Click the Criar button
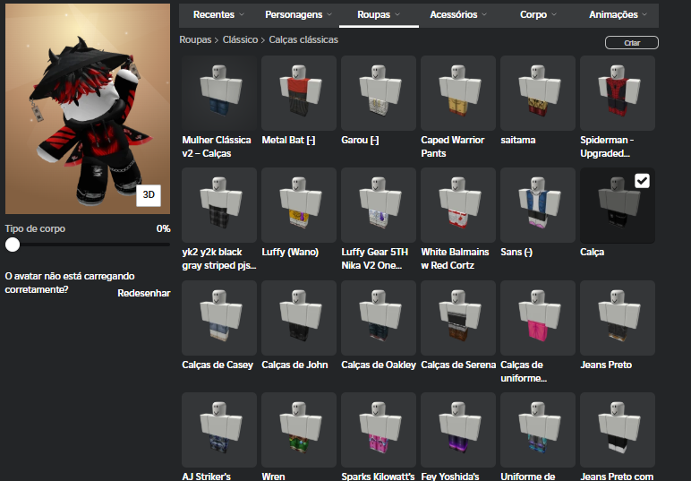The height and width of the screenshot is (481, 691). tap(631, 42)
